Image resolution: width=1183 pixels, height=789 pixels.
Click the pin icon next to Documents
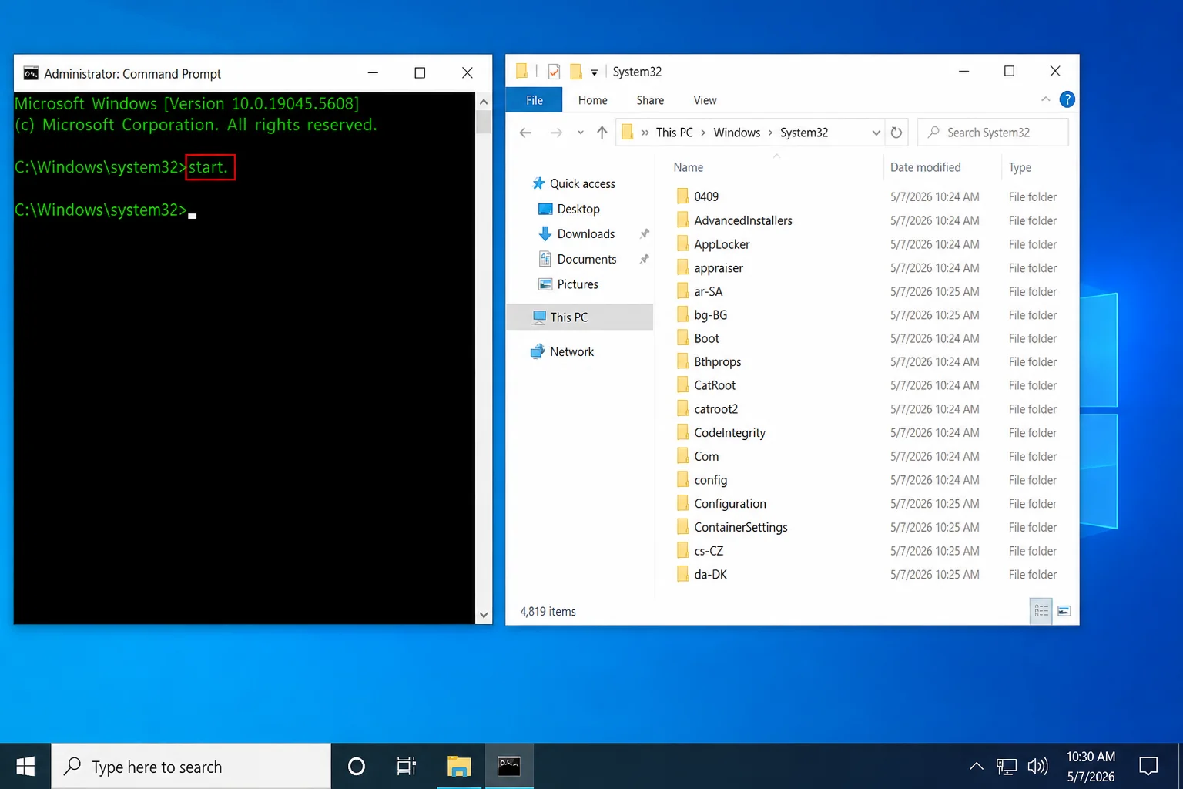(645, 259)
